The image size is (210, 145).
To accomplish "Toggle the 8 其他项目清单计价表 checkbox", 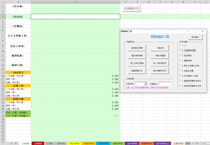I will (x=180, y=86).
